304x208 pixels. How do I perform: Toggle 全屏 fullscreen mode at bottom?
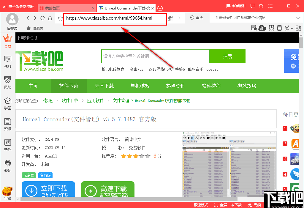(220, 205)
